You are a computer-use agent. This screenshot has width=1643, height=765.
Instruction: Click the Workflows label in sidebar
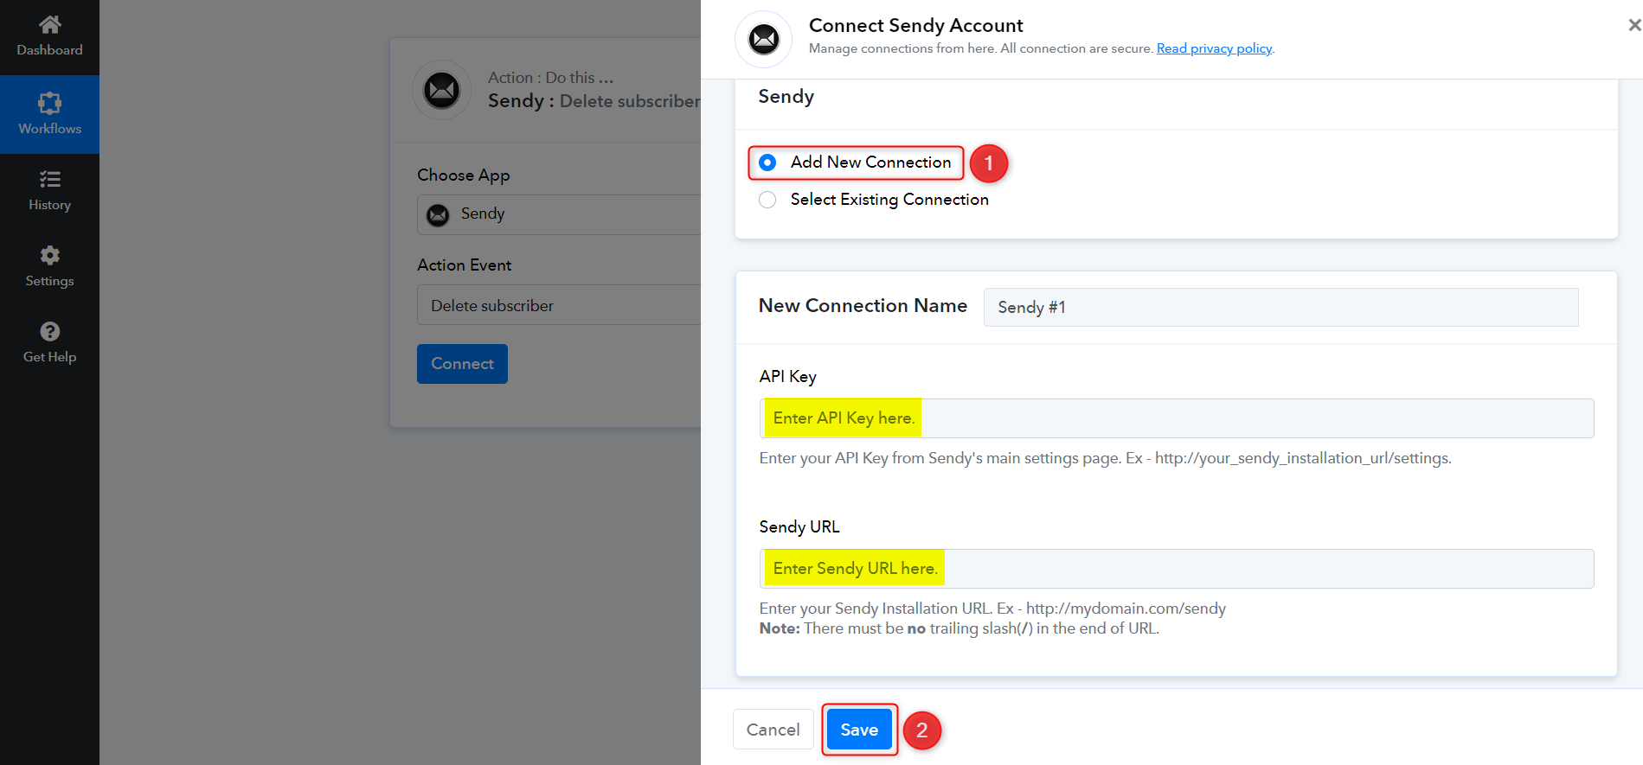(x=50, y=129)
